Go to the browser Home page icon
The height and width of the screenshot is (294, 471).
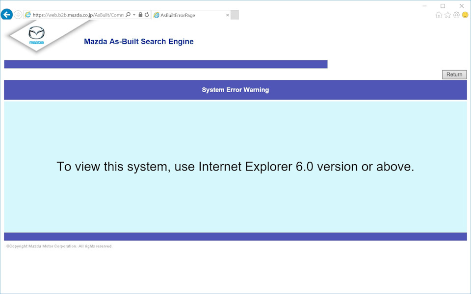pos(439,15)
